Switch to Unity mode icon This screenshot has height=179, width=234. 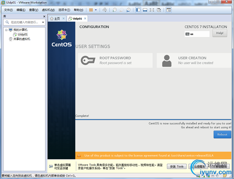click(x=159, y=10)
